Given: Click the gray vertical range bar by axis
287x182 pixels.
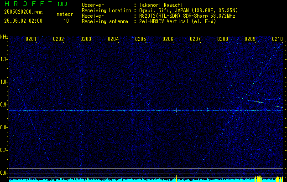Looking at the screenshot, I should coord(9,105).
